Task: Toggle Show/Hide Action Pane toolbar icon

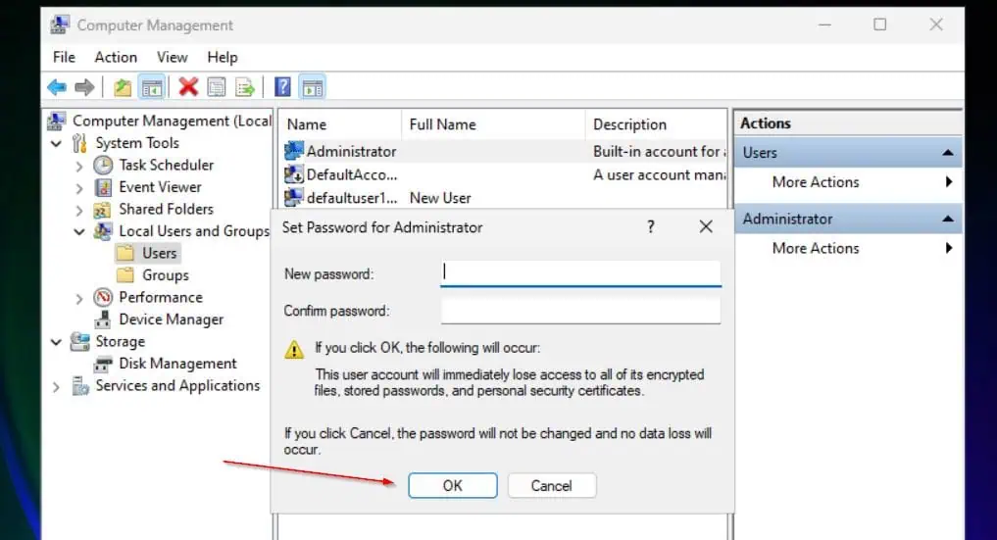Action: pos(312,87)
